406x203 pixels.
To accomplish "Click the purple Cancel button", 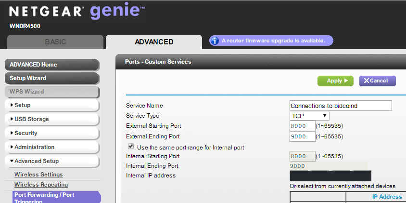I will 377,81.
